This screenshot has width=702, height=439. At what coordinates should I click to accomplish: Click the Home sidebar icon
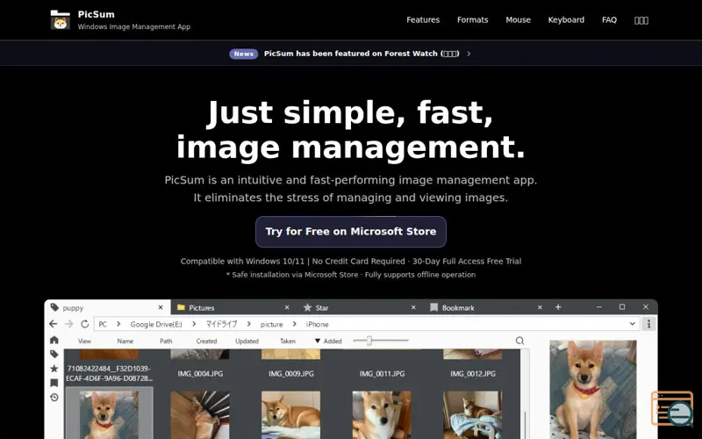[x=54, y=340]
